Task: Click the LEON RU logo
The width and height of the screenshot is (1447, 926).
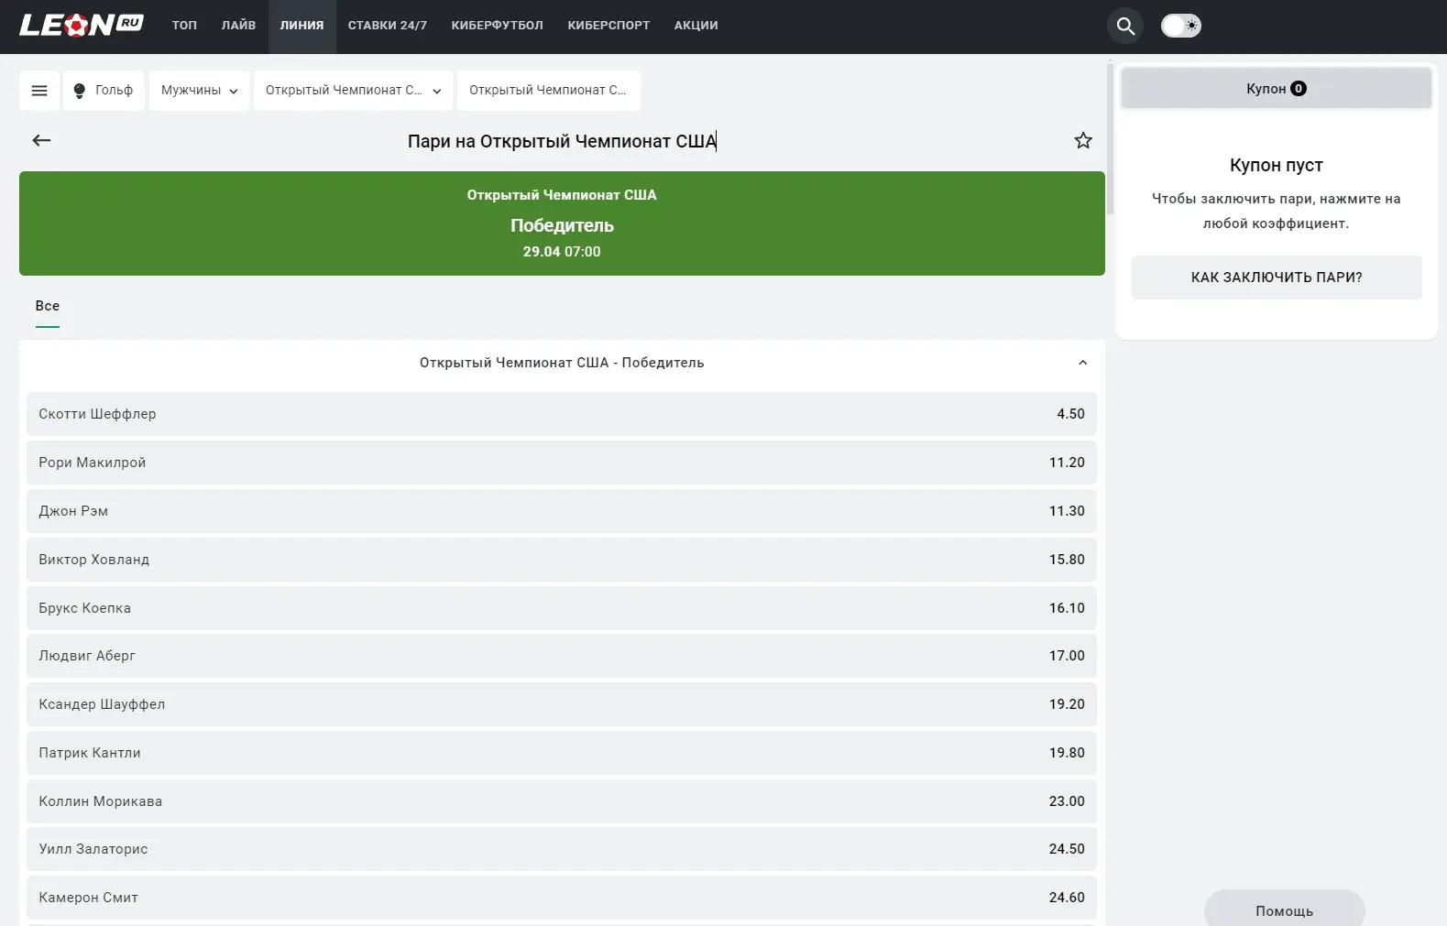Action: tap(81, 25)
